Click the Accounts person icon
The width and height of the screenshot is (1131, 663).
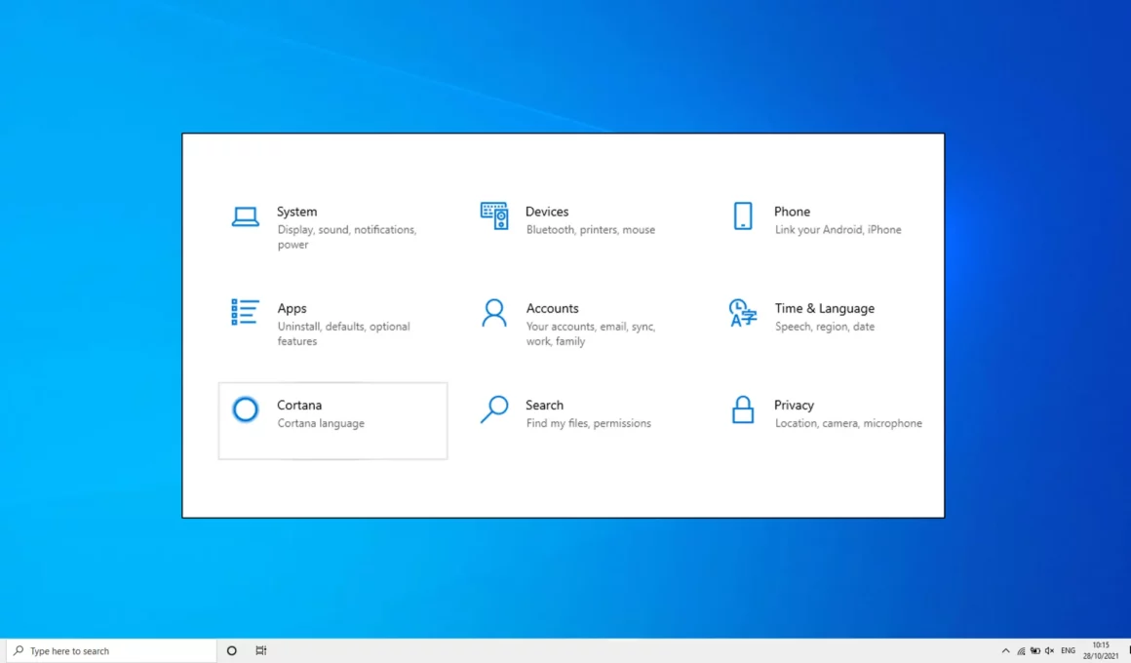(x=494, y=313)
